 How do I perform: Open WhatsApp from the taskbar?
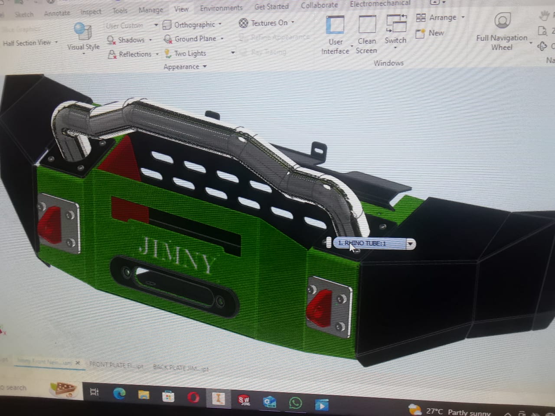pyautogui.click(x=295, y=403)
